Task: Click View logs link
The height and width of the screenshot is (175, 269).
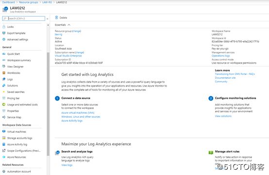Action: (x=67, y=165)
